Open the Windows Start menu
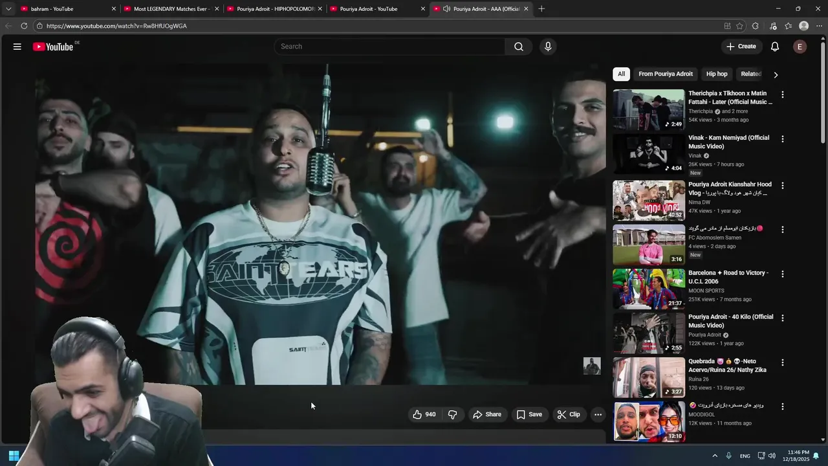The width and height of the screenshot is (828, 466). tap(14, 456)
